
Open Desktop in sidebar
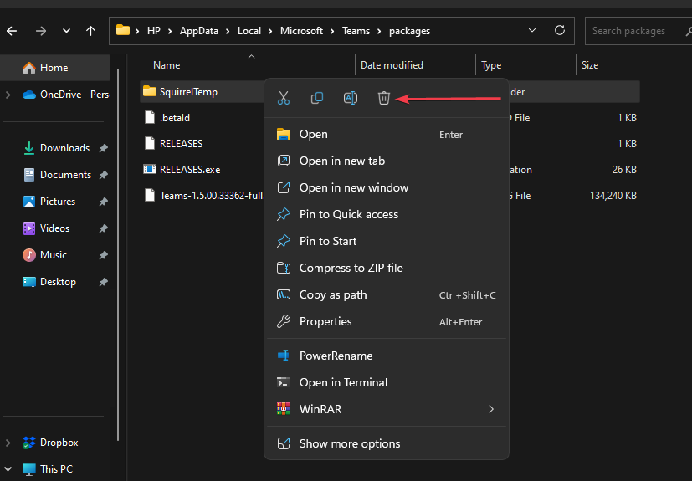click(x=58, y=282)
